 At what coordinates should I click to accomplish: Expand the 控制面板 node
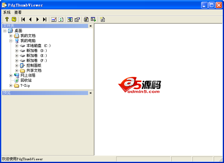[16, 65]
